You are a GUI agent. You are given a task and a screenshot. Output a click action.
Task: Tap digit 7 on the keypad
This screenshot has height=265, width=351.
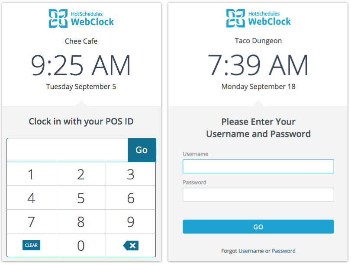[31, 222]
